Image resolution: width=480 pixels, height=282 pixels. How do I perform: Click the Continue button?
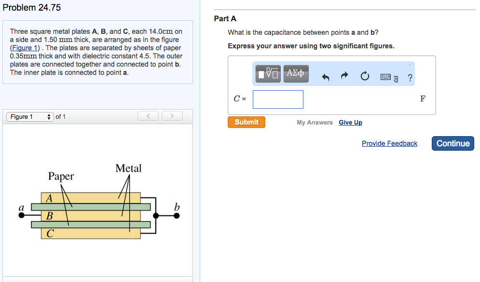point(453,143)
